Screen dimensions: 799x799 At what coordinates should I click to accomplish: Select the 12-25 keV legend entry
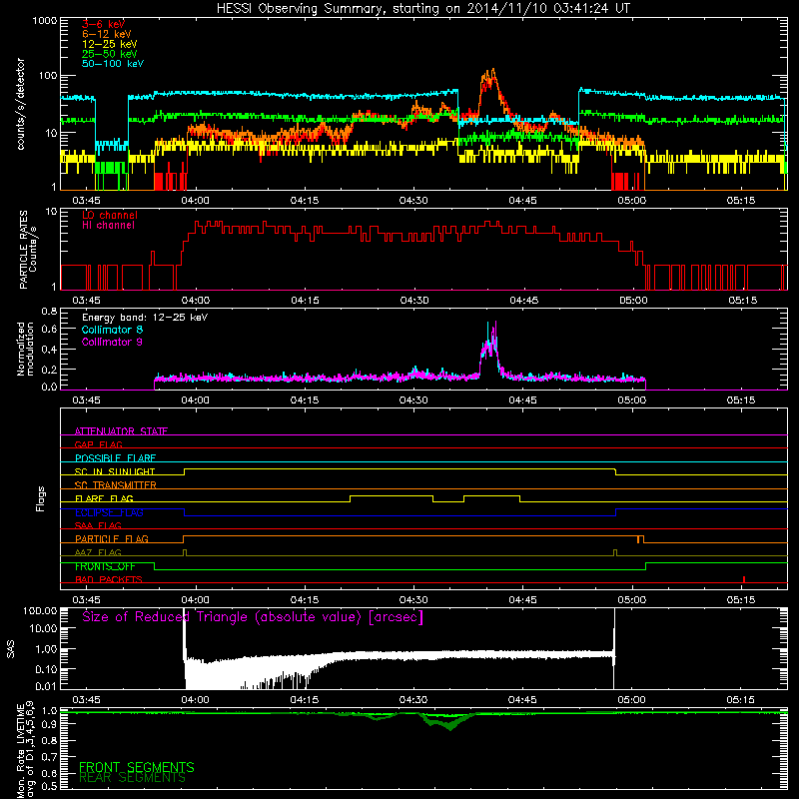110,44
